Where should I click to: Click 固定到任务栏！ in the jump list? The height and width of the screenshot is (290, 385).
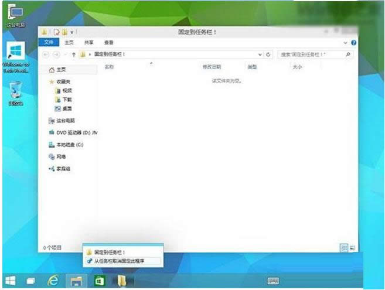123,252
